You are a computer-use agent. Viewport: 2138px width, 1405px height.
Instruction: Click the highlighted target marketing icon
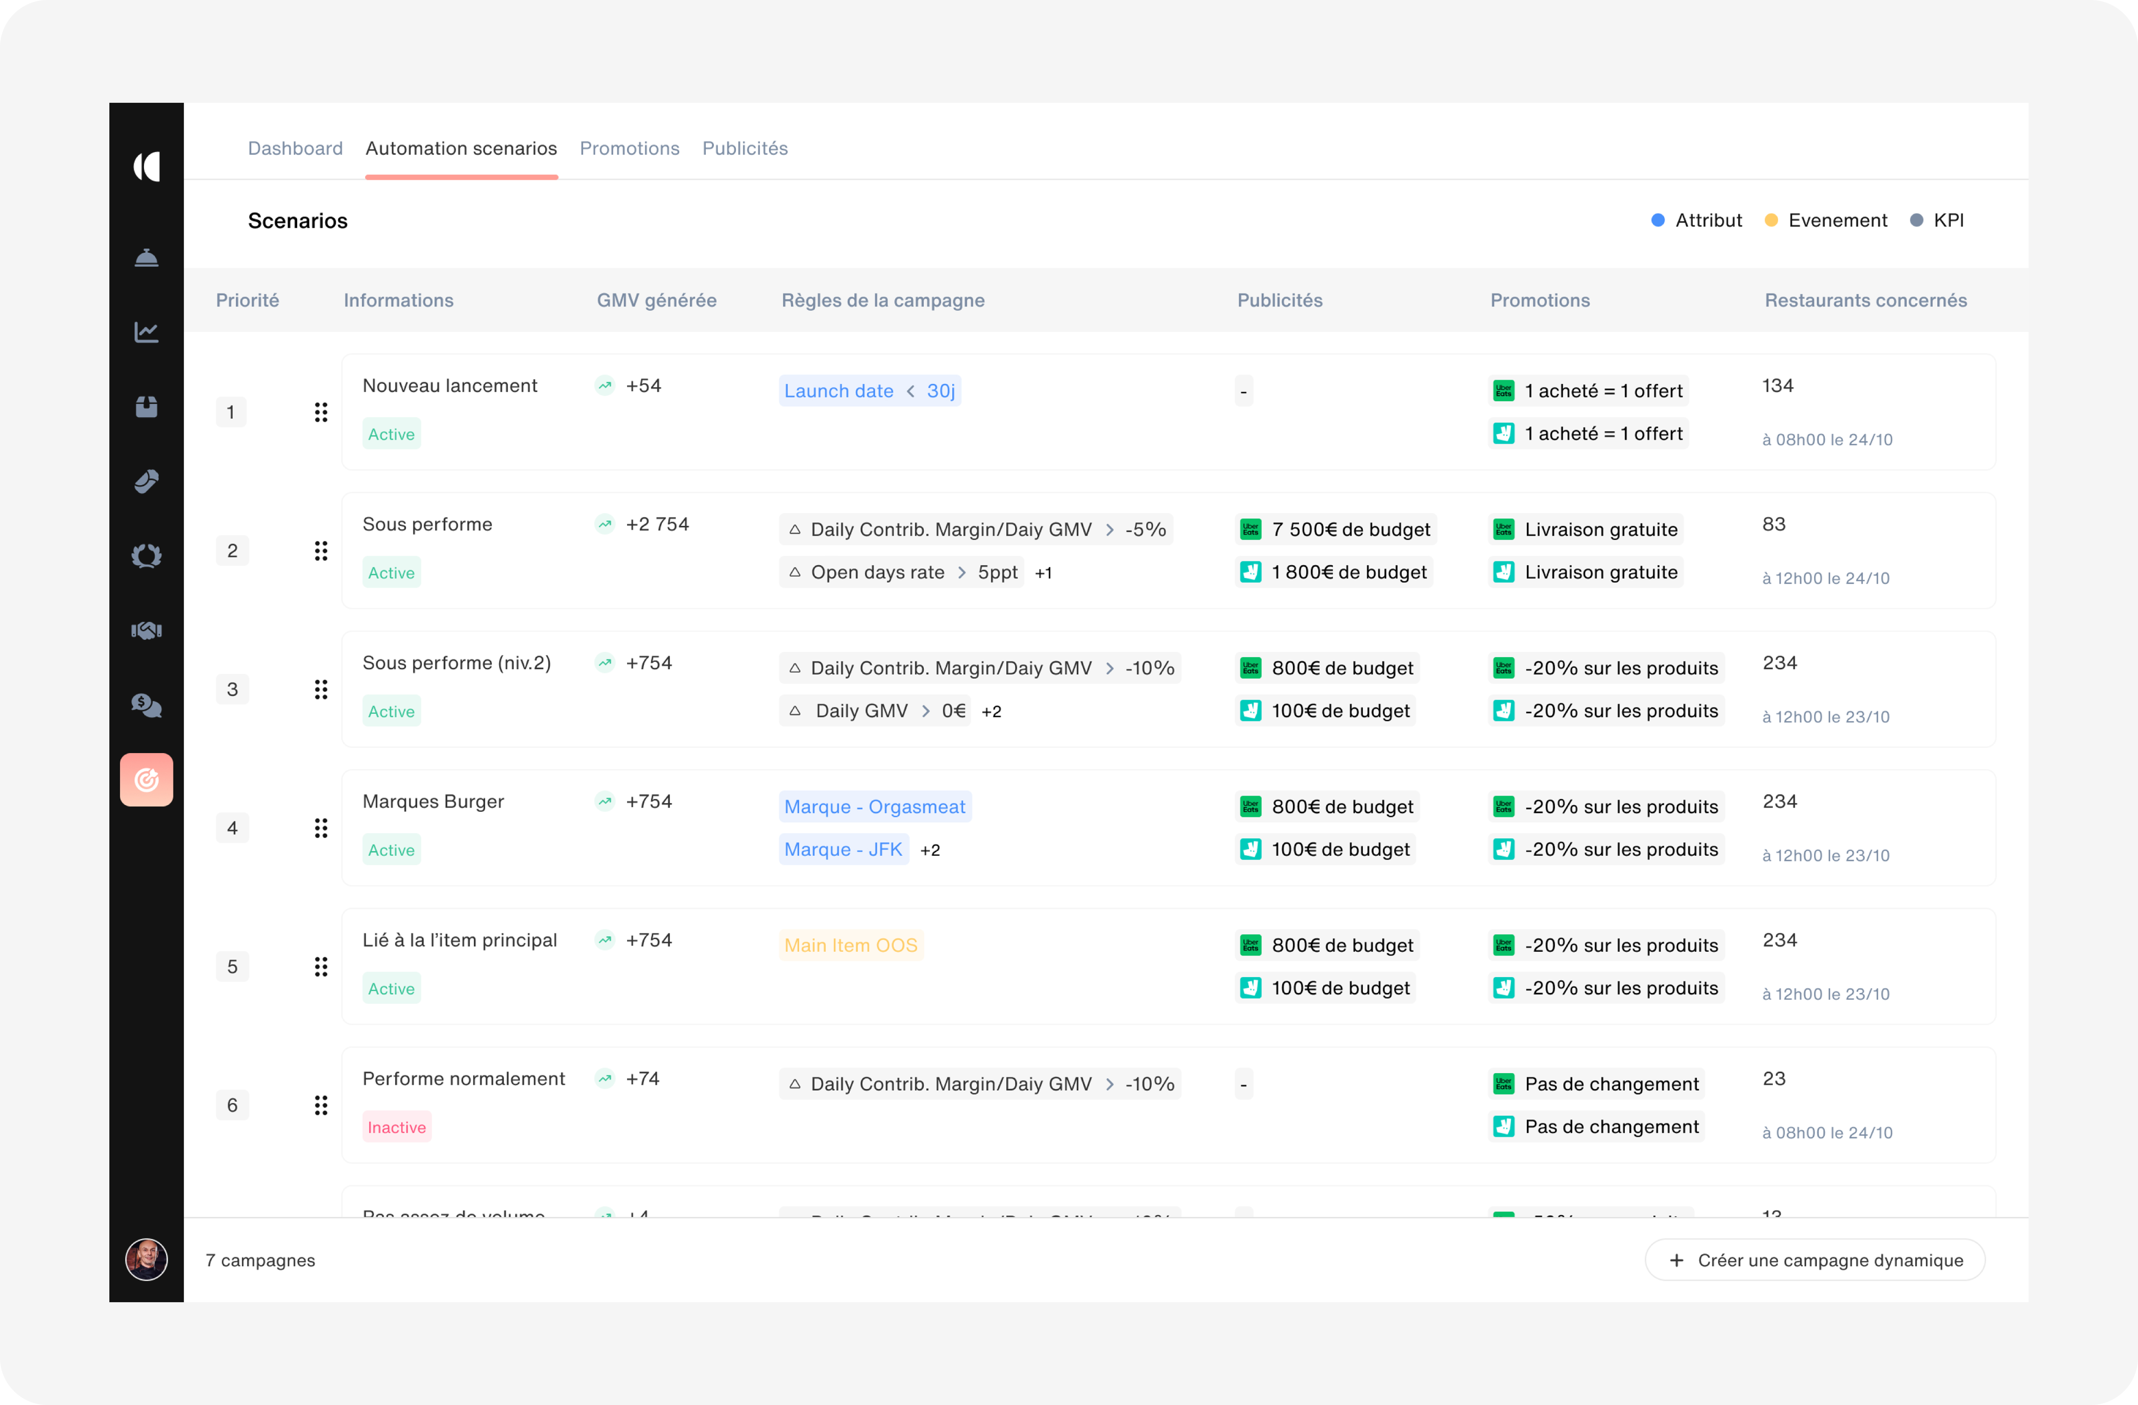(x=146, y=780)
